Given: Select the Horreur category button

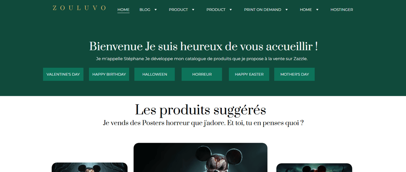Looking at the screenshot, I should pos(202,74).
